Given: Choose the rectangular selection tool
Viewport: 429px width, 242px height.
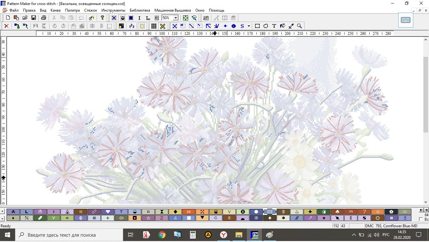Looking at the screenshot, I should pyautogui.click(x=257, y=26).
